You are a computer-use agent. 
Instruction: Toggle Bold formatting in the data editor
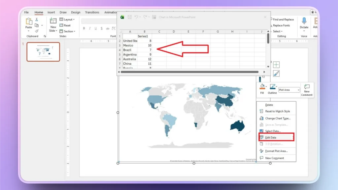84,28
